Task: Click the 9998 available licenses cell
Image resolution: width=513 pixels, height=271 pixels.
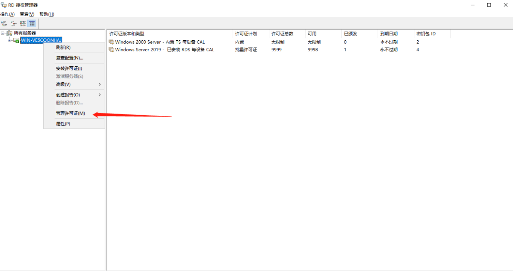Action: point(313,50)
